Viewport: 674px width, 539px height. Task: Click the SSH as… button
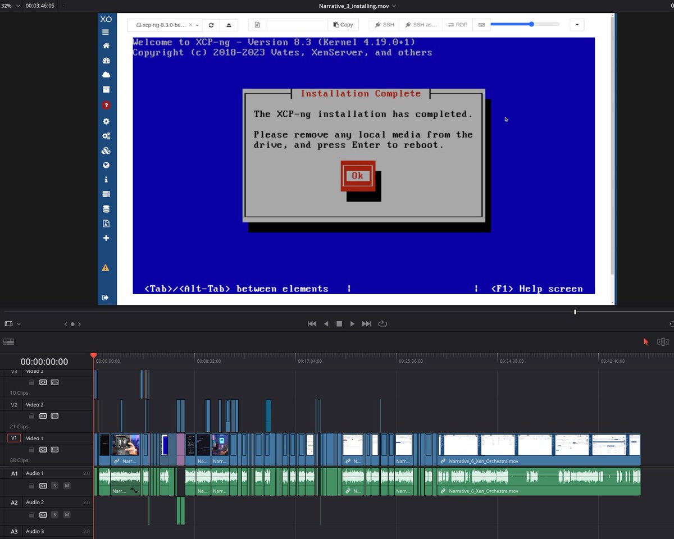pos(421,25)
